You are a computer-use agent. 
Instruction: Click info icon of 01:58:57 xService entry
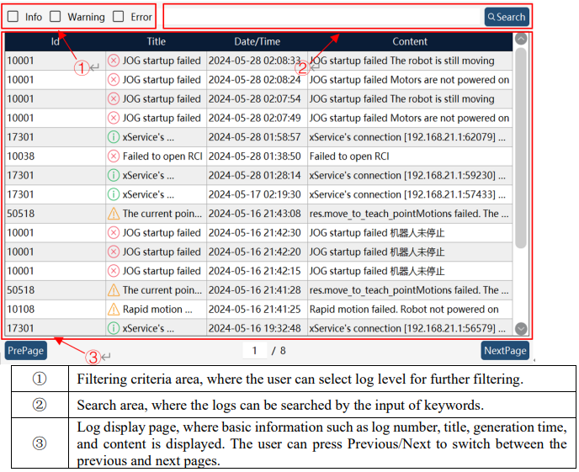pyautogui.click(x=114, y=137)
